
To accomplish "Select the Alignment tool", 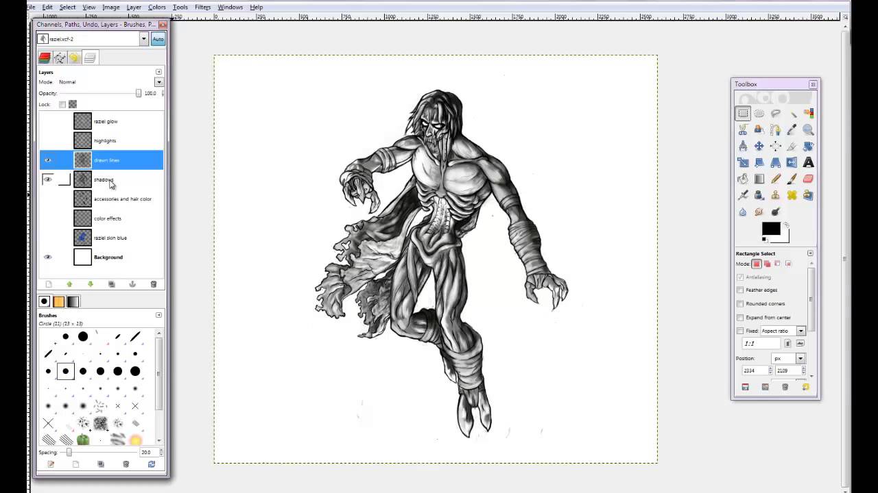I will pos(776,146).
